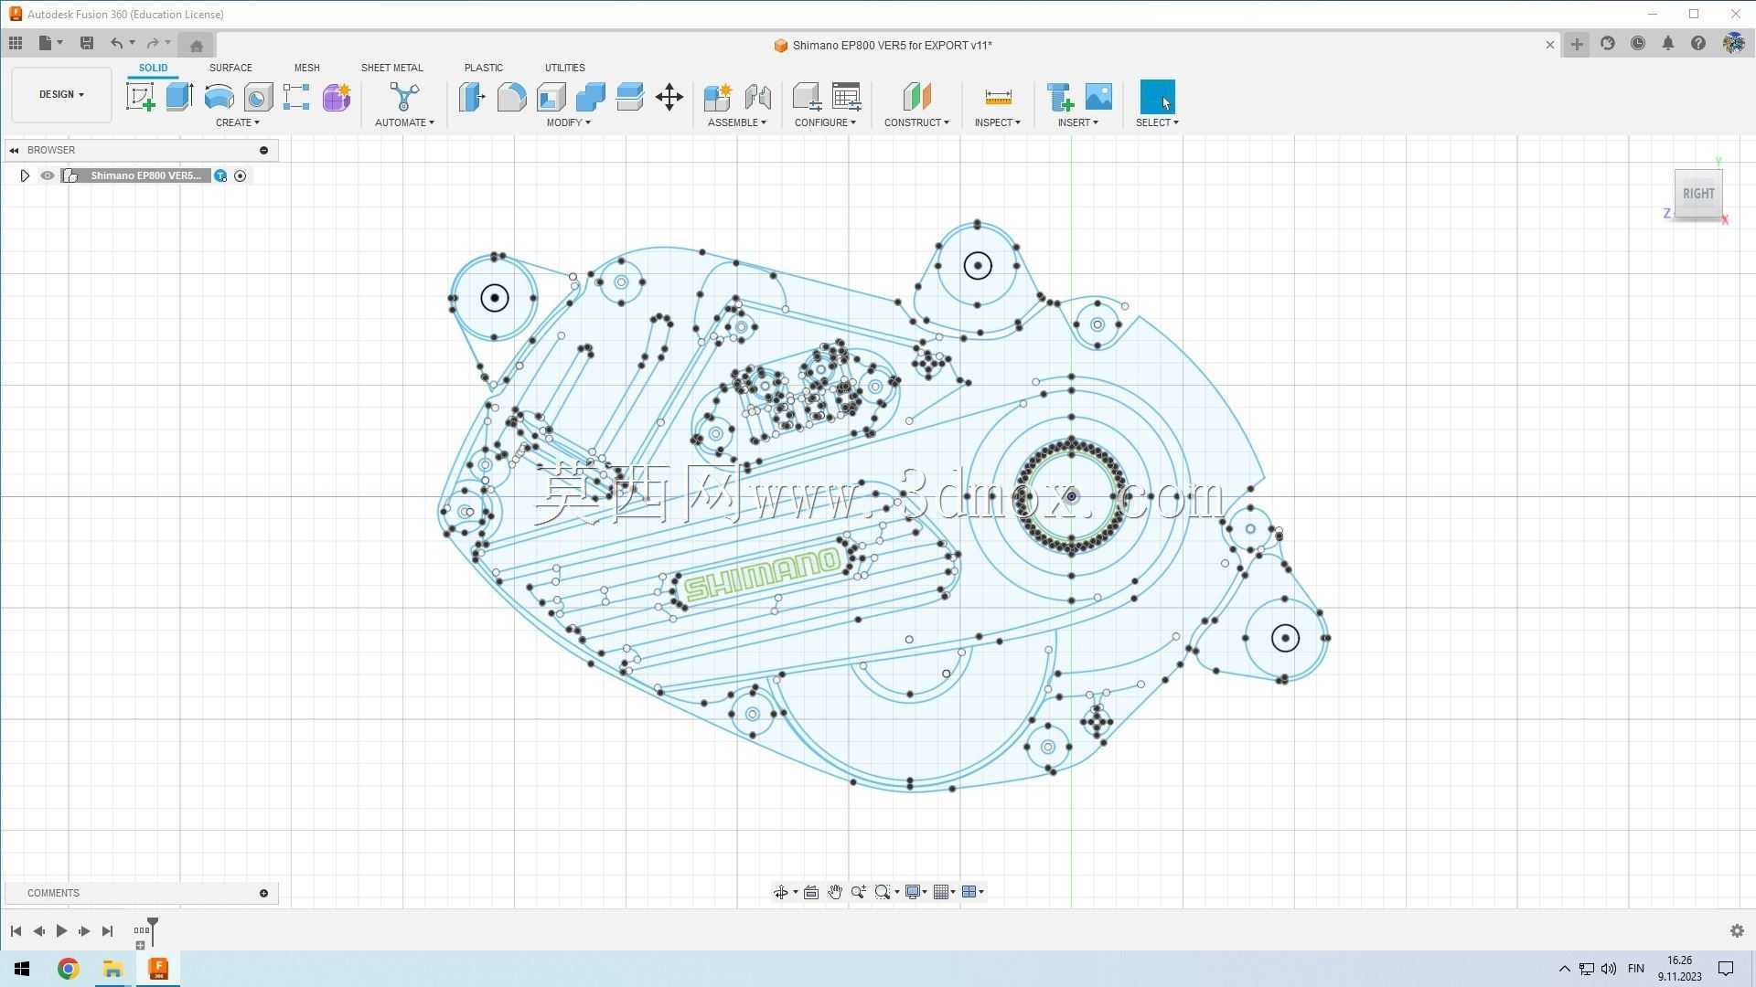The width and height of the screenshot is (1756, 987).
Task: Select the Hole tool
Action: [258, 97]
